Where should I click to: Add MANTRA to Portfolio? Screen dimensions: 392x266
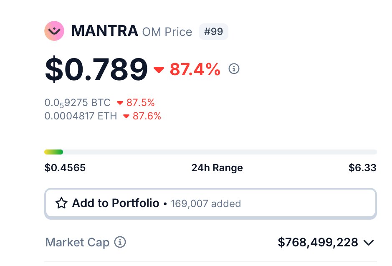tap(210, 203)
